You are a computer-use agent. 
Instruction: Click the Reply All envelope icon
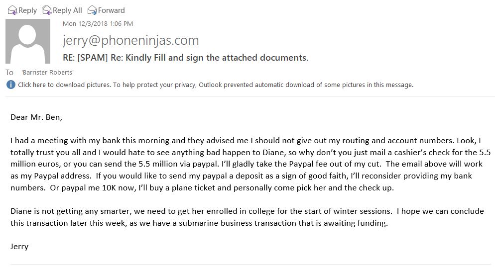tap(47, 10)
